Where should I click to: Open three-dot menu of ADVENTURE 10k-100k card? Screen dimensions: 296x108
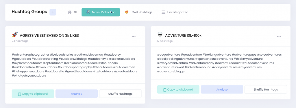pos(279,37)
